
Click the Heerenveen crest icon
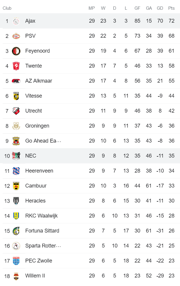(16, 171)
